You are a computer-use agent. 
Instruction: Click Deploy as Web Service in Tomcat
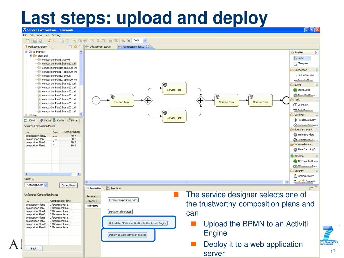[127, 235]
